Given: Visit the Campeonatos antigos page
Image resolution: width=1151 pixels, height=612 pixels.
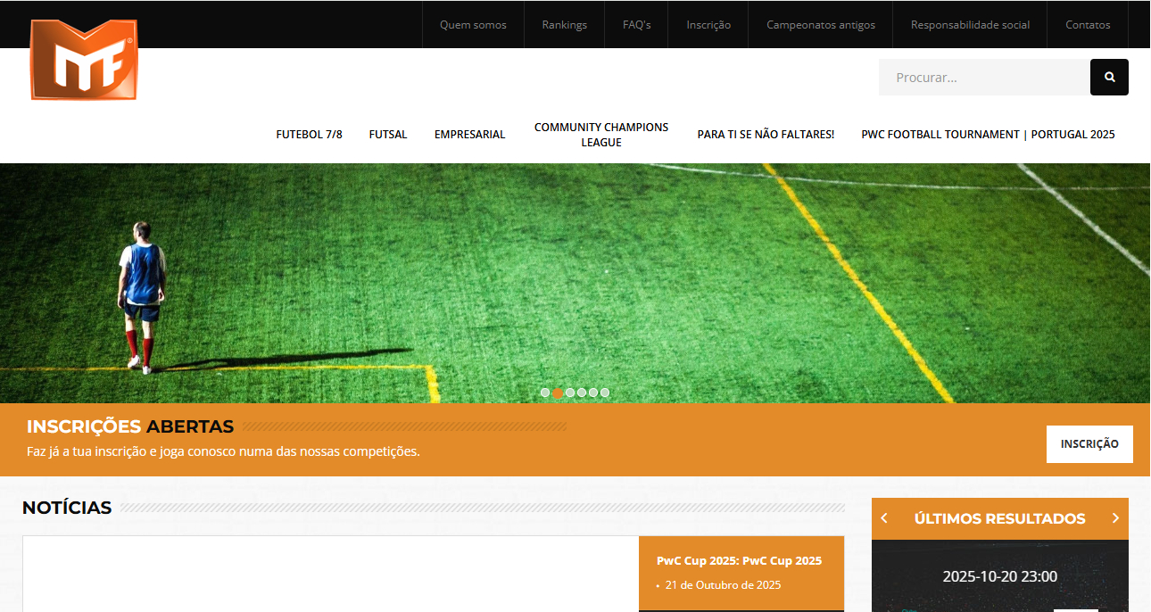Looking at the screenshot, I should [821, 25].
